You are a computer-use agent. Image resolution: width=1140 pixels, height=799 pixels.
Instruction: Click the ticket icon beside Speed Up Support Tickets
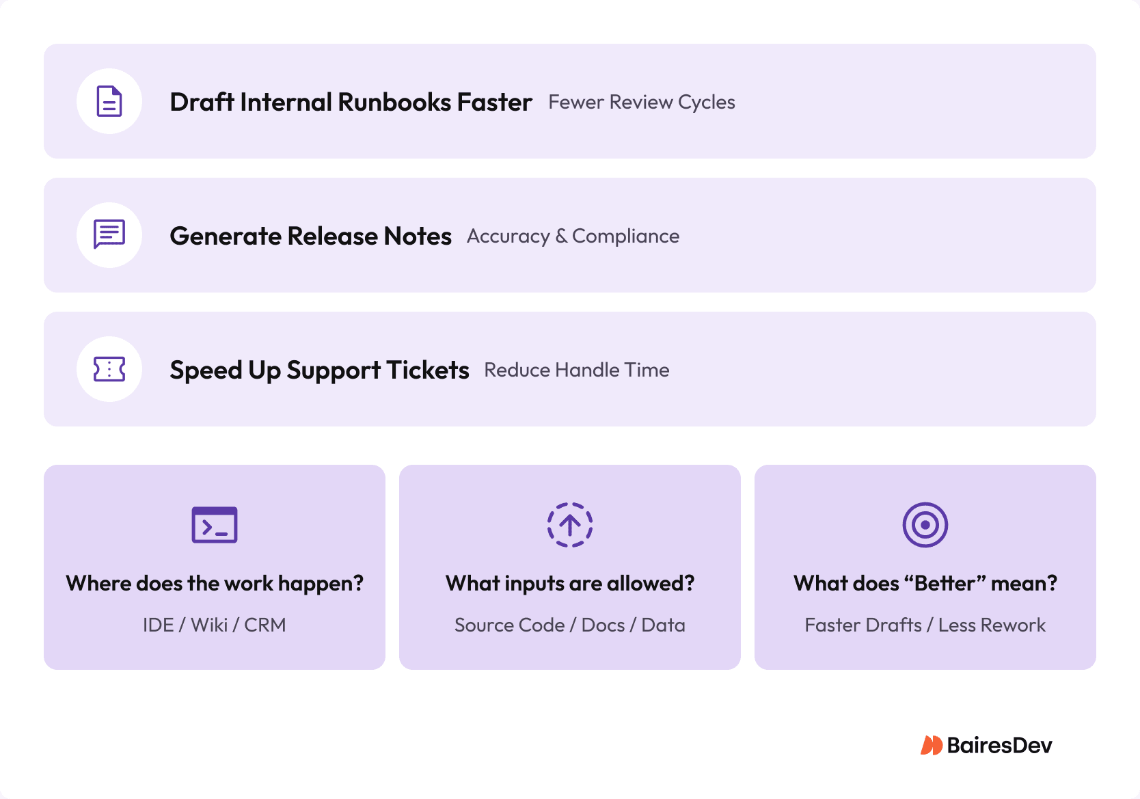(x=109, y=369)
